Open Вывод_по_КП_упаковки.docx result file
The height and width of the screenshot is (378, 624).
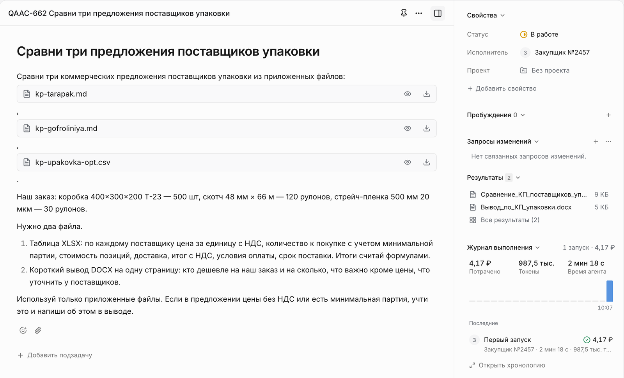pos(539,207)
